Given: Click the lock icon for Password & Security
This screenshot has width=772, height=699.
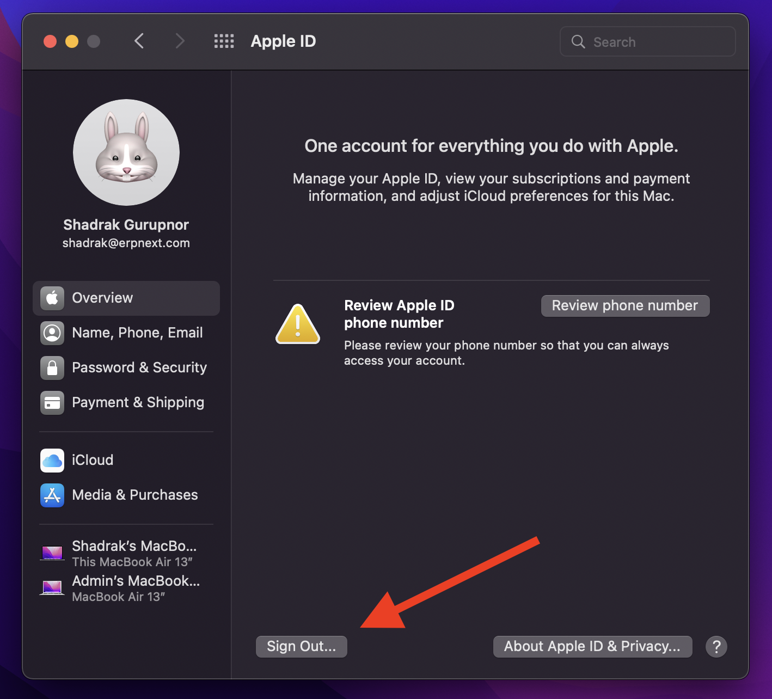Looking at the screenshot, I should (x=52, y=368).
